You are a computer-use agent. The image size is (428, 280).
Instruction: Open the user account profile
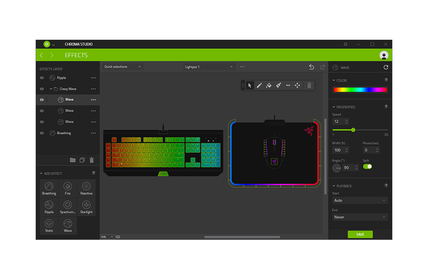(x=384, y=55)
